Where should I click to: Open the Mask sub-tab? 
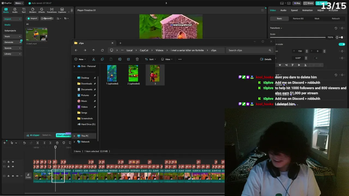[317, 19]
